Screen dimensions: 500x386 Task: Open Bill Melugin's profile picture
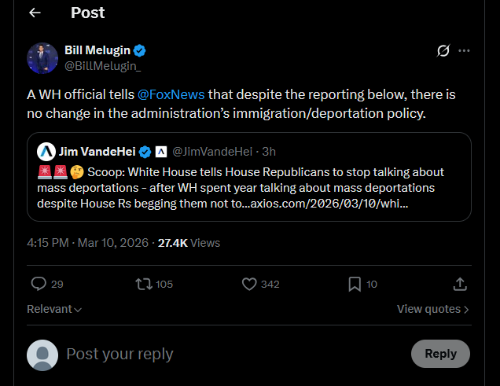pyautogui.click(x=42, y=58)
